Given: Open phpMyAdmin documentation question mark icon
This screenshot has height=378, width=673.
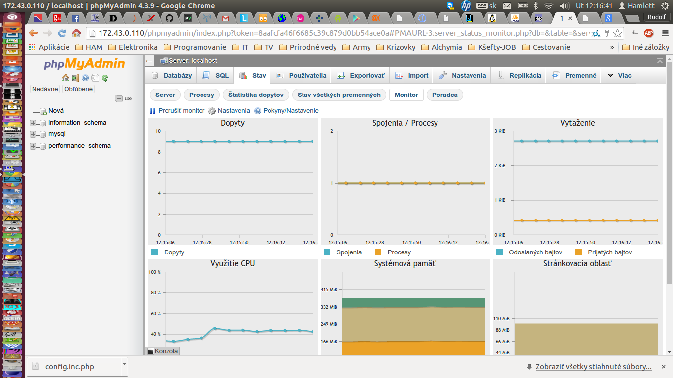Looking at the screenshot, I should (85, 78).
